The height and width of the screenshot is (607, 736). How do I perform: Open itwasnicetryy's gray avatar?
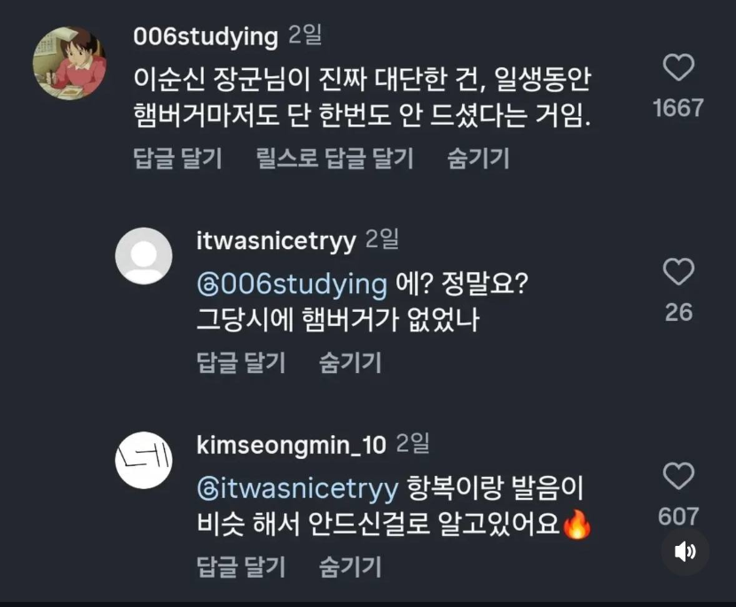click(144, 256)
